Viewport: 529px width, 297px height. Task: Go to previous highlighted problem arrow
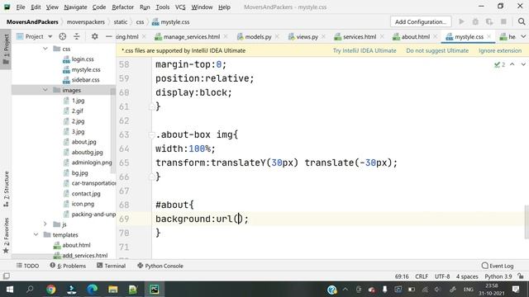tap(512, 64)
